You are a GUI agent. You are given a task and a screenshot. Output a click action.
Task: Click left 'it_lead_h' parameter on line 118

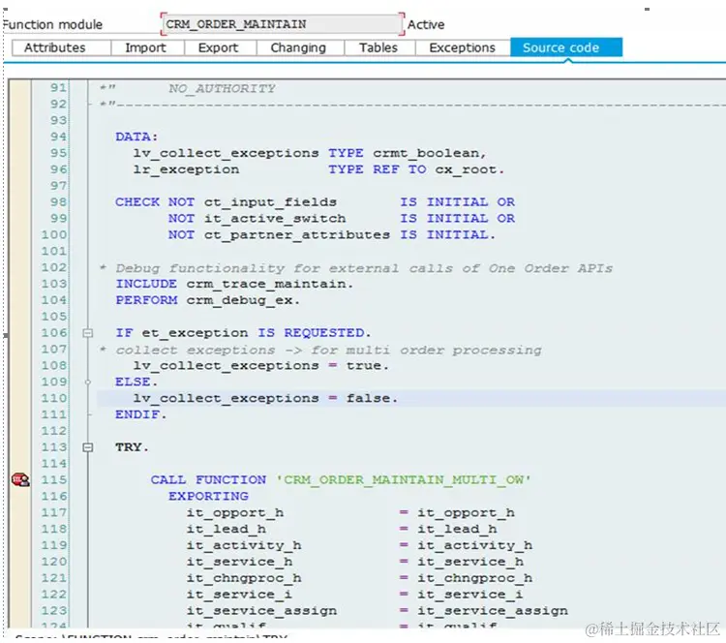coord(226,529)
